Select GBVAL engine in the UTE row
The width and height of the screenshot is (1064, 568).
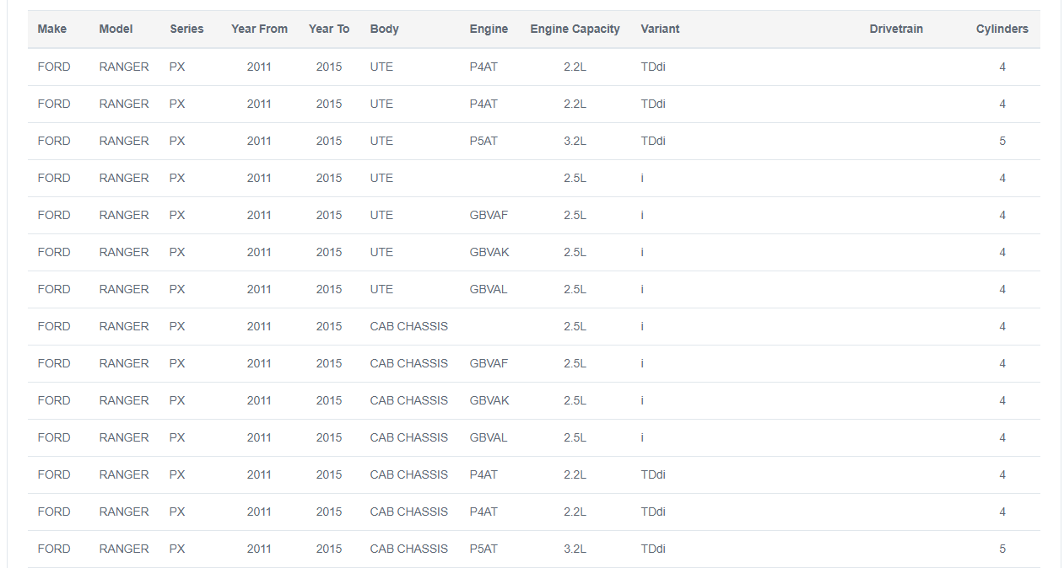pyautogui.click(x=489, y=289)
